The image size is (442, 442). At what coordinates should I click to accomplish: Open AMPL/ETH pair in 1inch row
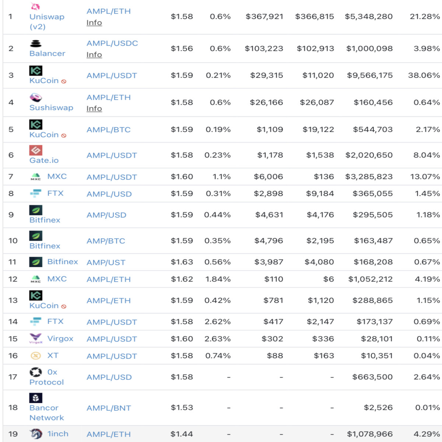pos(109,435)
